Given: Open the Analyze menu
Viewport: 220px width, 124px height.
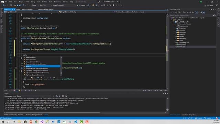Looking at the screenshot, I should coord(44,2).
